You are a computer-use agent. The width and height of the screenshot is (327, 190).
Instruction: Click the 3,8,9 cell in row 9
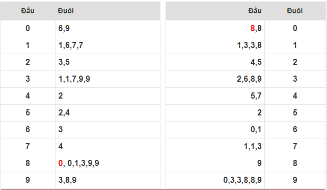click(108, 180)
